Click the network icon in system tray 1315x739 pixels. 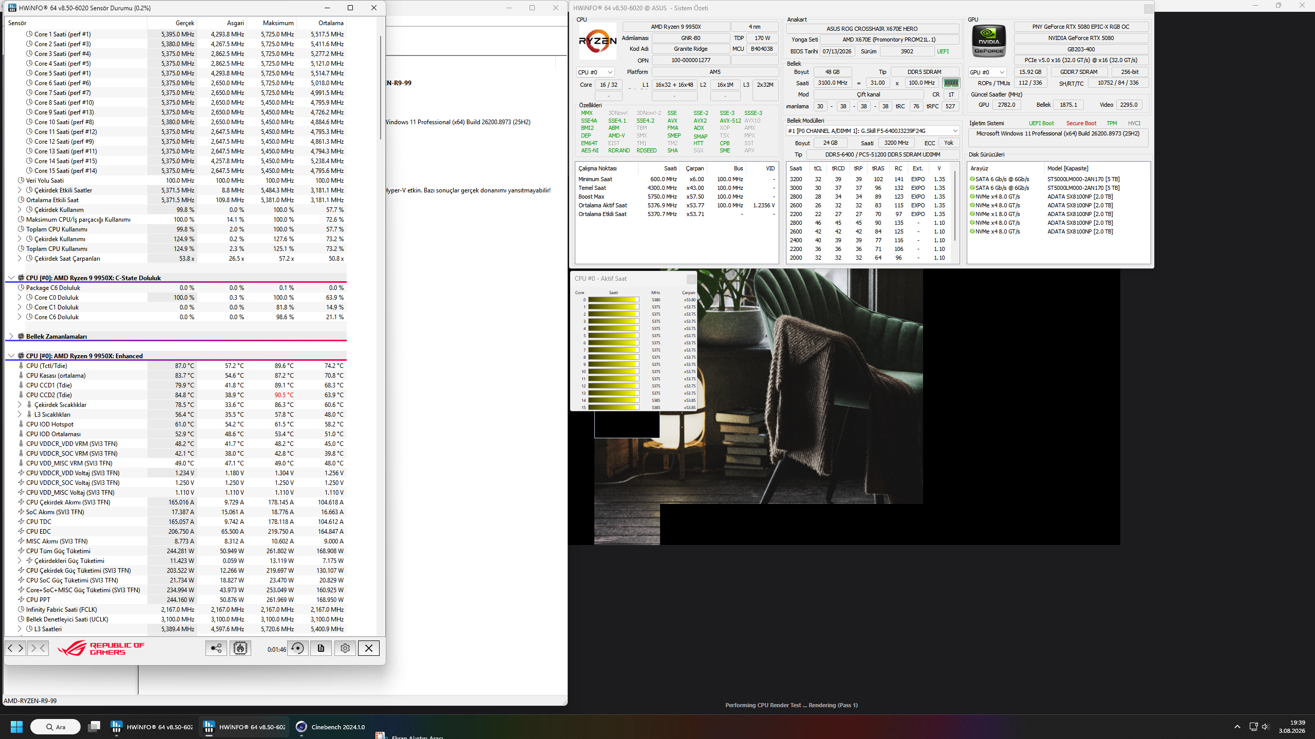point(1253,727)
